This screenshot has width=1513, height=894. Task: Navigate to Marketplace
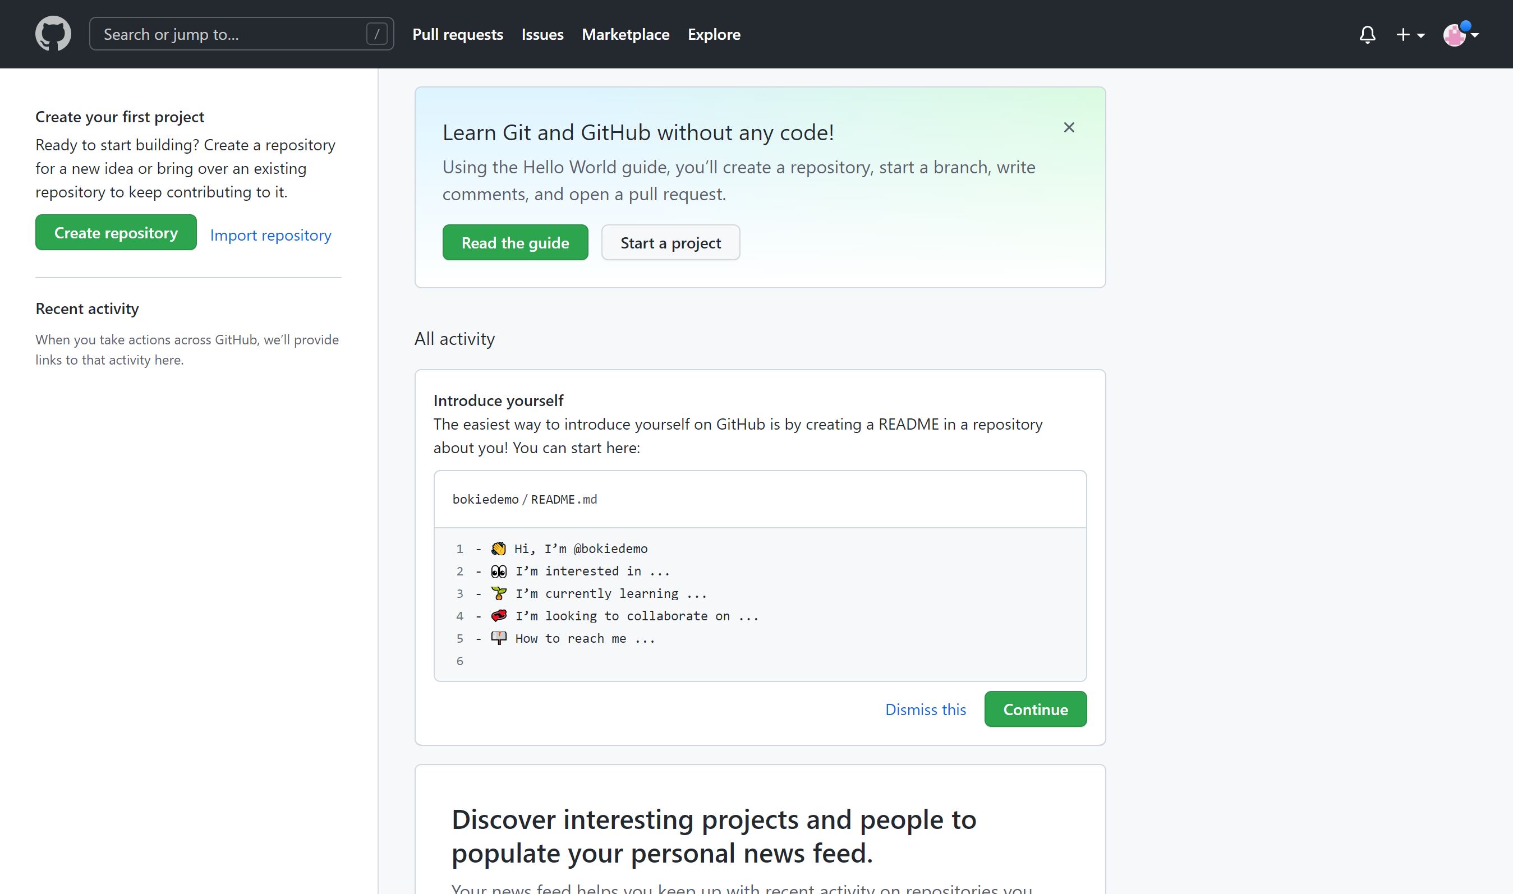(626, 34)
